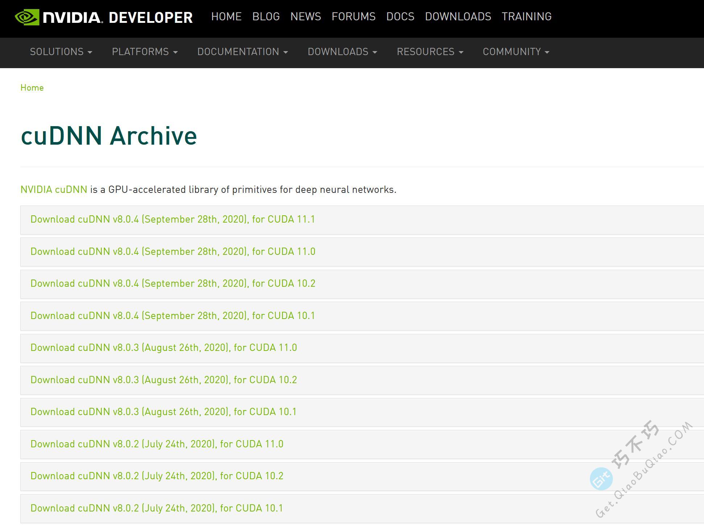This screenshot has height=526, width=704.
Task: Open the NEWS navigation item
Action: click(306, 17)
